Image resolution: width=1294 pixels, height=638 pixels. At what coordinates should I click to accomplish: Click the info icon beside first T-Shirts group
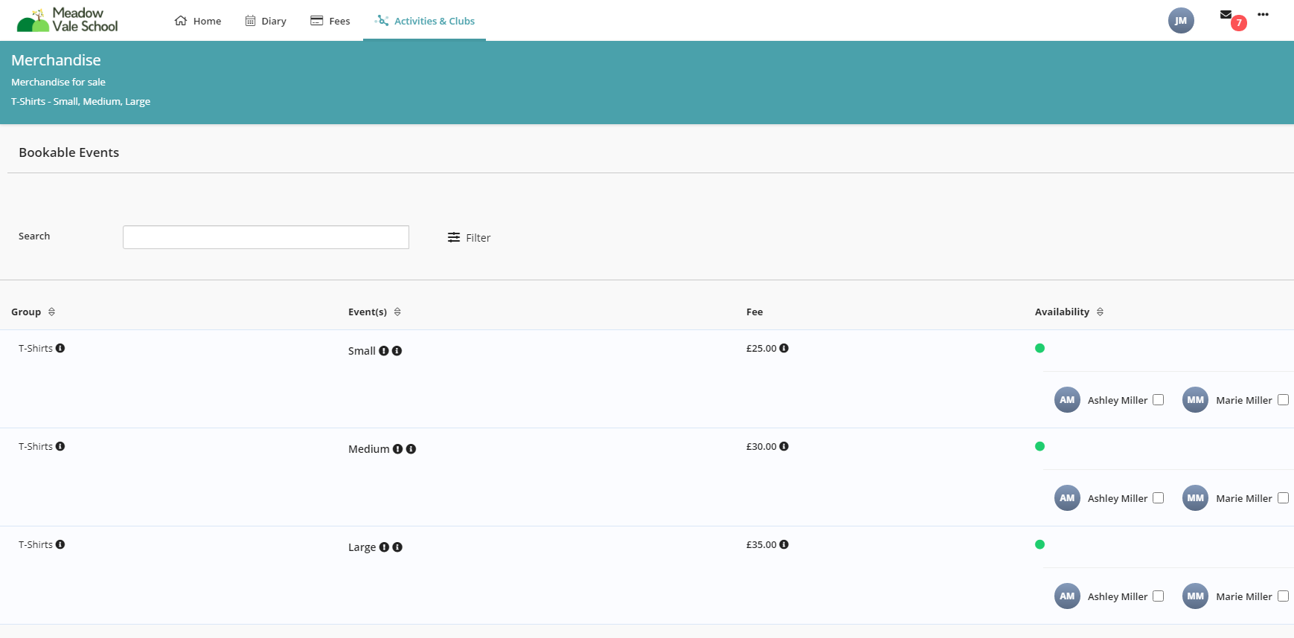coord(60,348)
